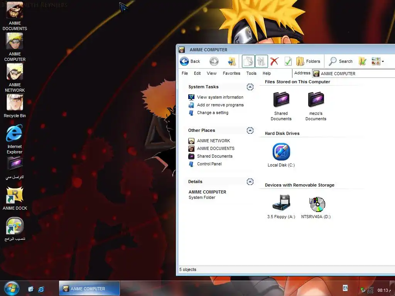Click the green arrow tray icon

coord(363,290)
